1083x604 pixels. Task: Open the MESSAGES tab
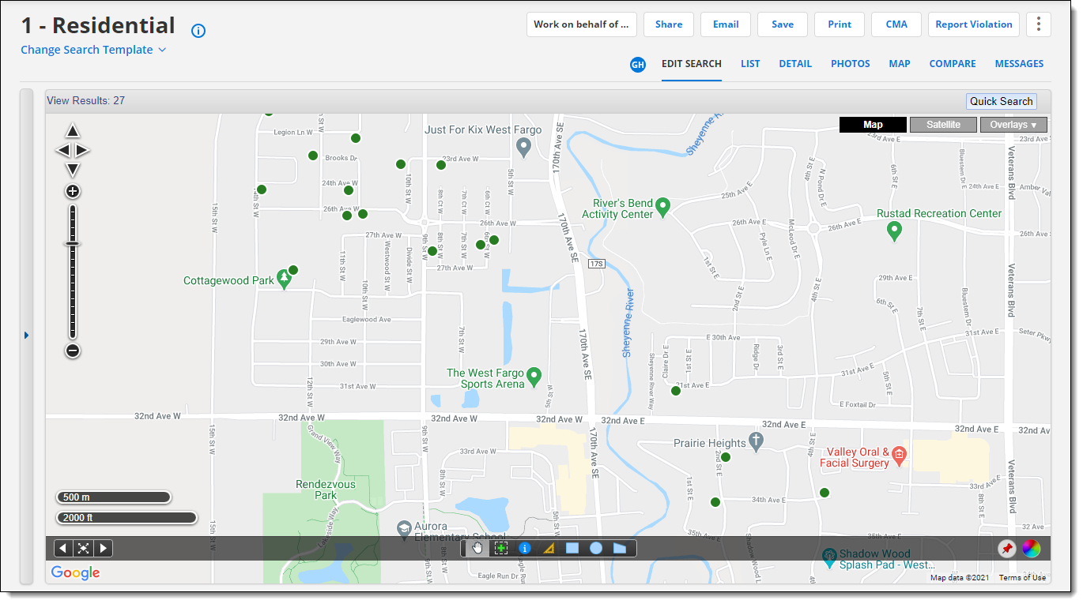(x=1019, y=64)
